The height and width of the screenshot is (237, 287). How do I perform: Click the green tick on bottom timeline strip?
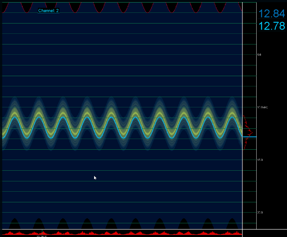coord(42,232)
